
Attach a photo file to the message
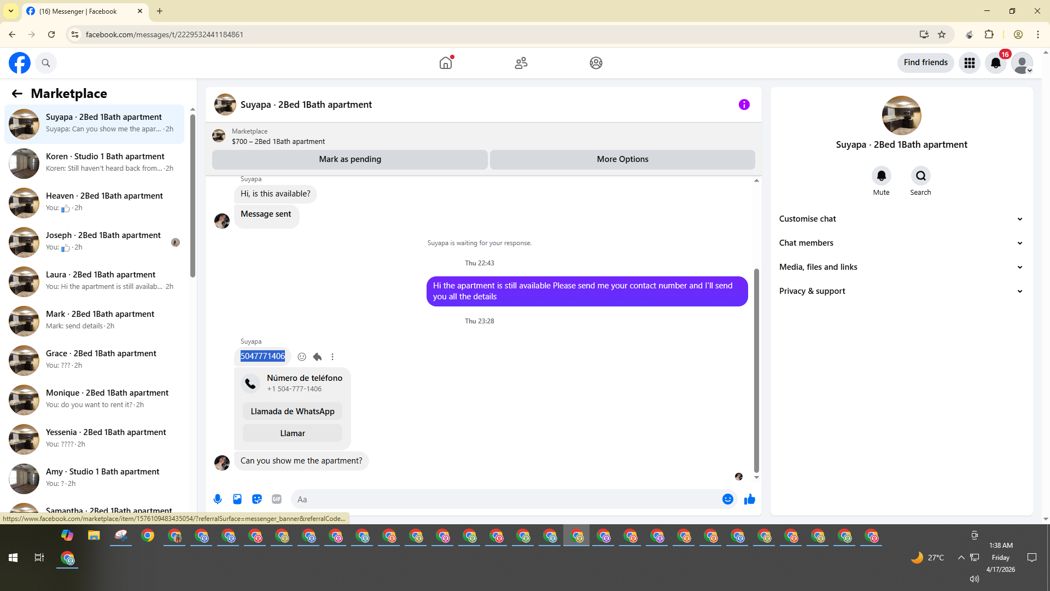[237, 499]
